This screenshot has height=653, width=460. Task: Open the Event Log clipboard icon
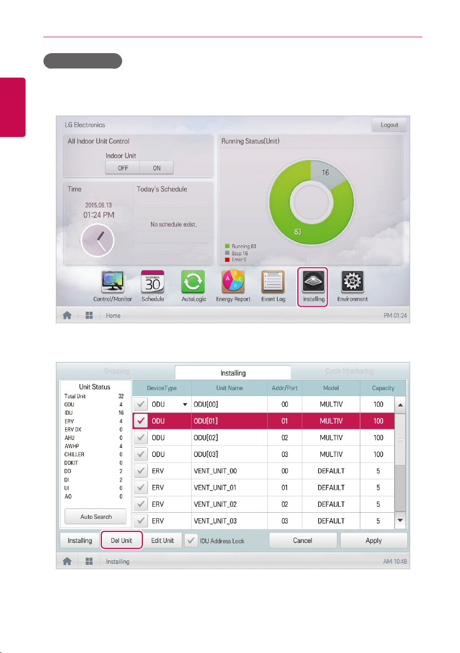(273, 282)
